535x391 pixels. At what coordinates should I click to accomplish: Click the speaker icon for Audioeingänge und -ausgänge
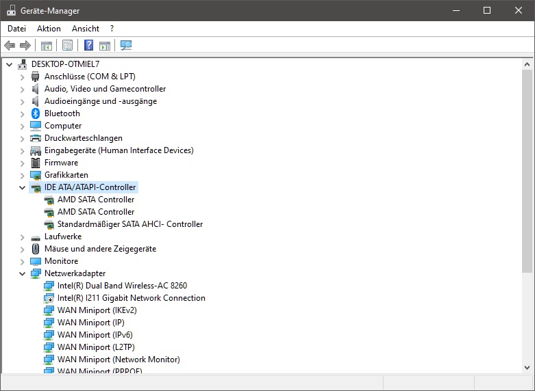(x=36, y=101)
